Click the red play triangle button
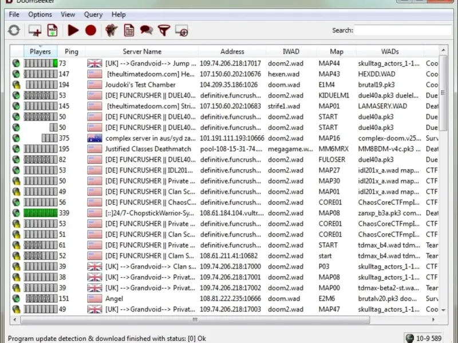 pos(73,30)
